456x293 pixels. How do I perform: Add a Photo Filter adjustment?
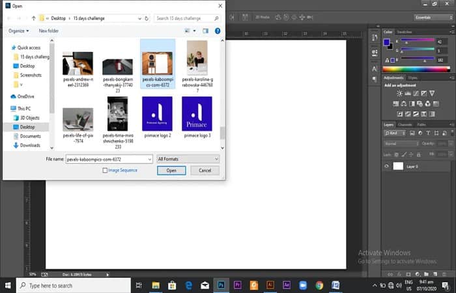(420, 104)
